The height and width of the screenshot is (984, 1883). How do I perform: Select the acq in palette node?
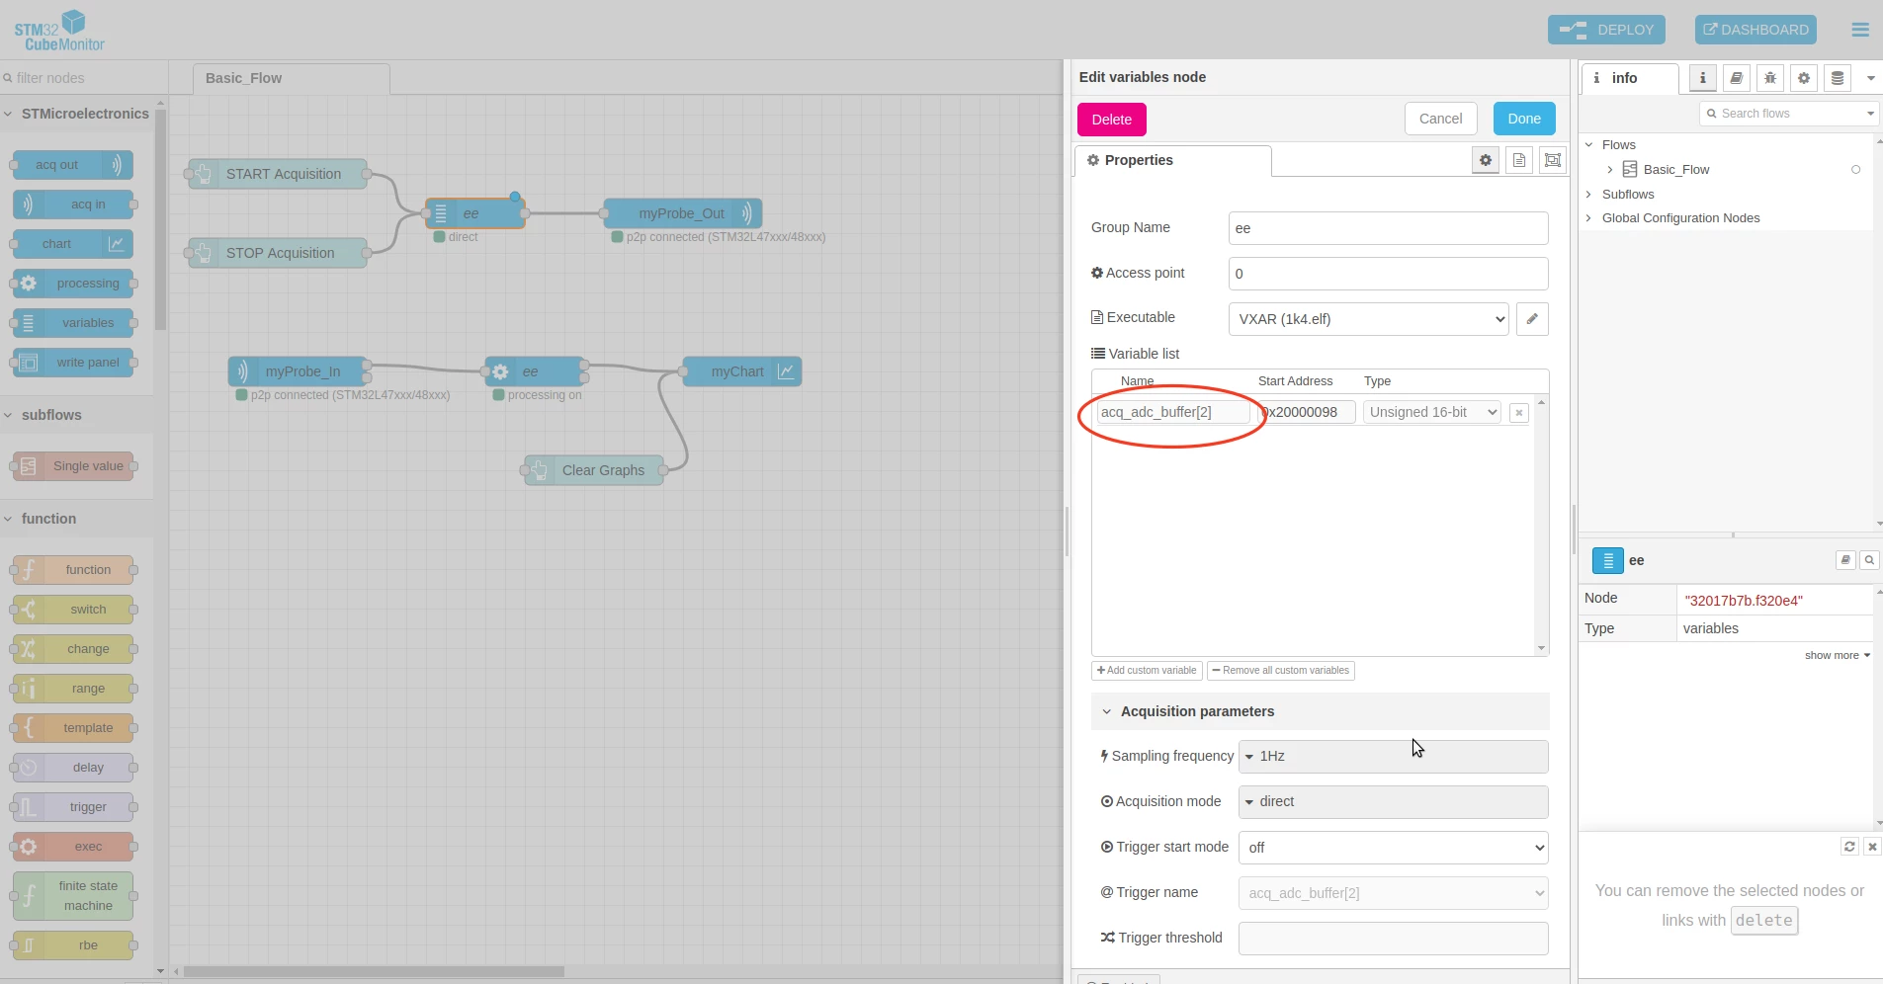pyautogui.click(x=73, y=205)
